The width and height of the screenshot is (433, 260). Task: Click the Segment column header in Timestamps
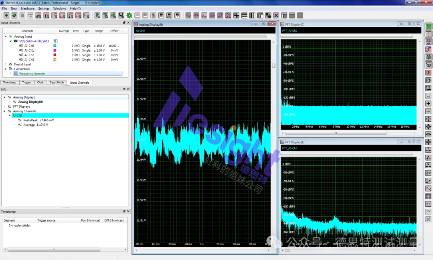9,220
